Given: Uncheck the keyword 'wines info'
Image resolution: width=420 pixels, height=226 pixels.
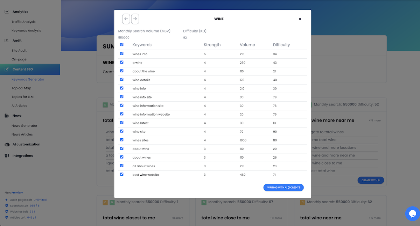Looking at the screenshot, I should (122, 53).
